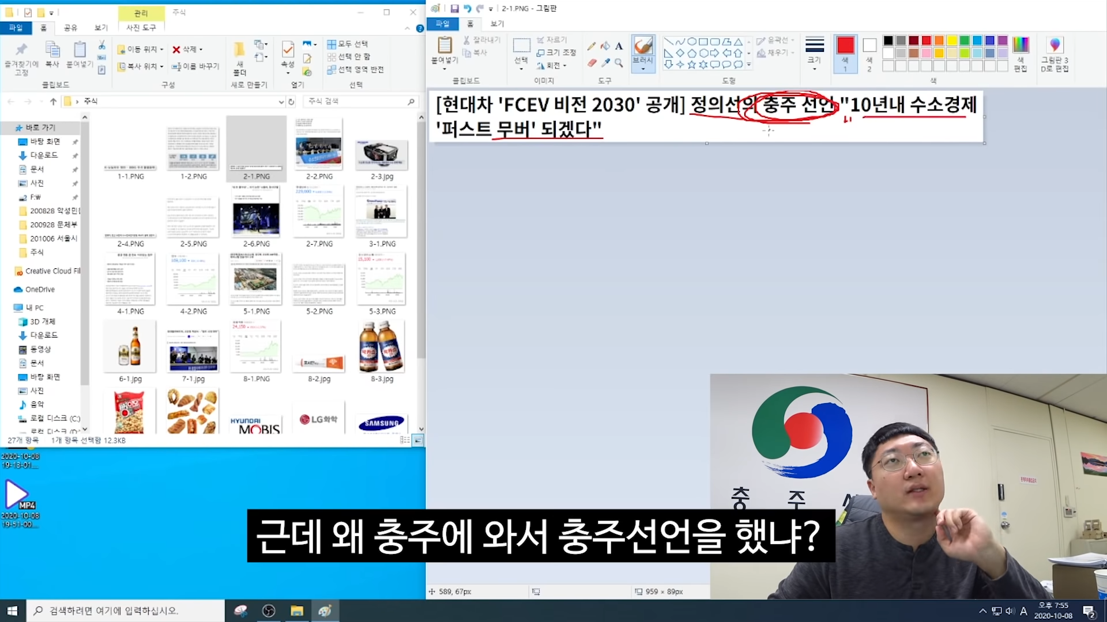
Task: Click the rectangular Select tool in Paint
Action: coord(521,45)
